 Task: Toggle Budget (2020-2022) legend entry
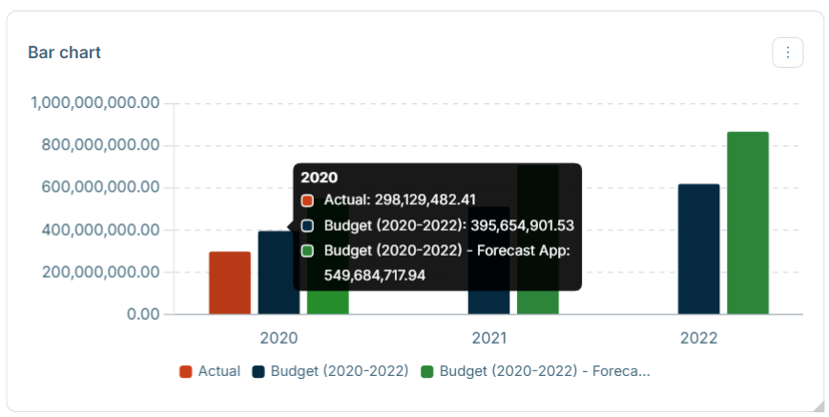330,371
